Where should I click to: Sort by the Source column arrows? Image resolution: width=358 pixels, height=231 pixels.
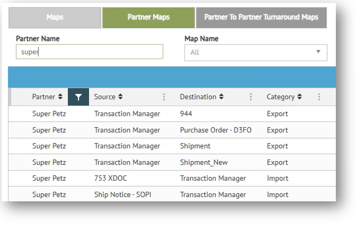point(121,97)
